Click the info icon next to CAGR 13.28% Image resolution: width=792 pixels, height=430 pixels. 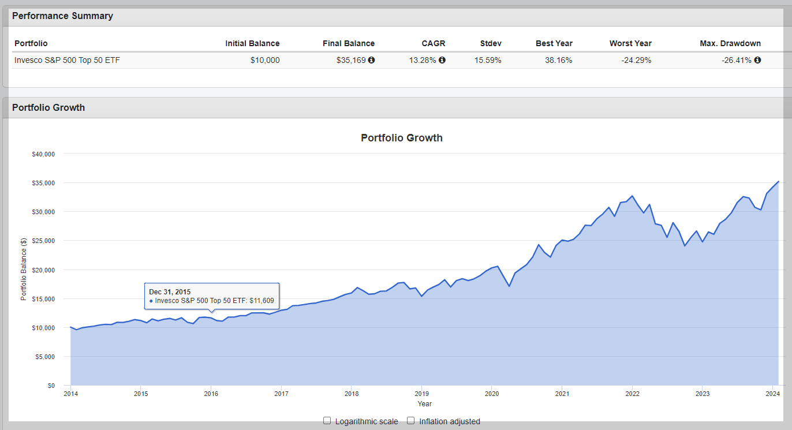pyautogui.click(x=442, y=60)
